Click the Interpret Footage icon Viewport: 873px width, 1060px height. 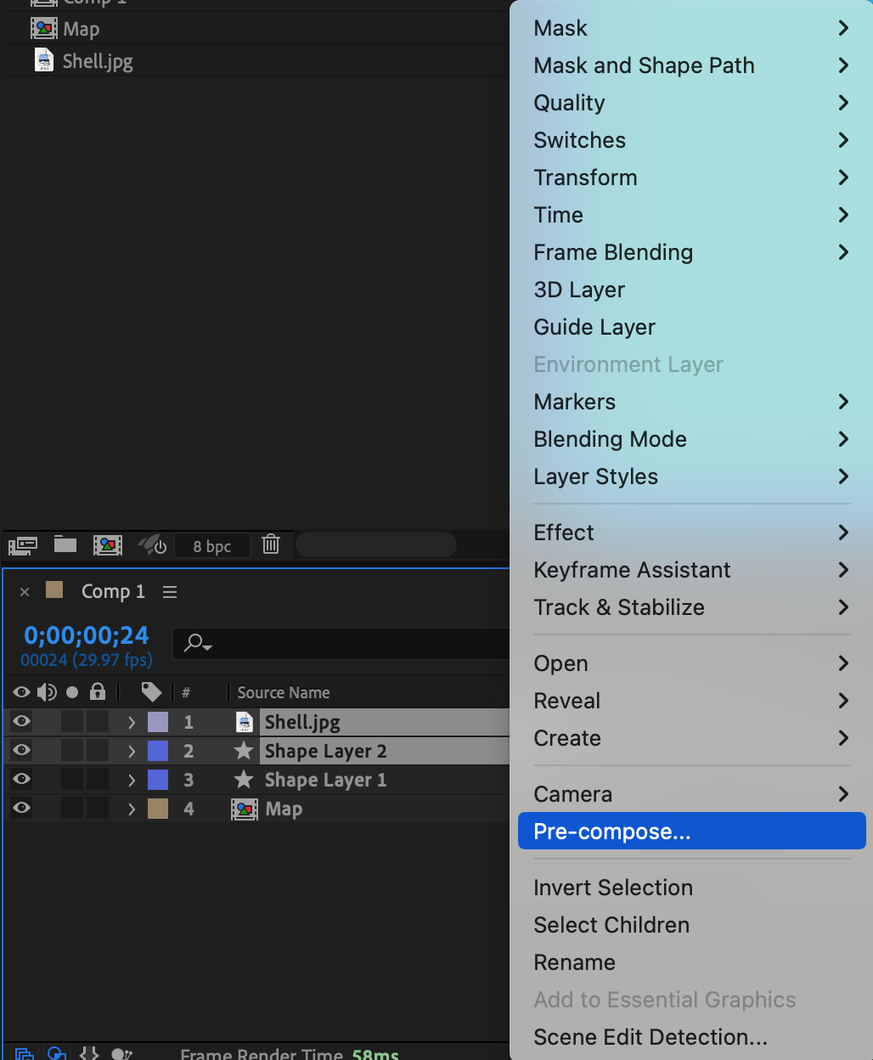coord(23,545)
